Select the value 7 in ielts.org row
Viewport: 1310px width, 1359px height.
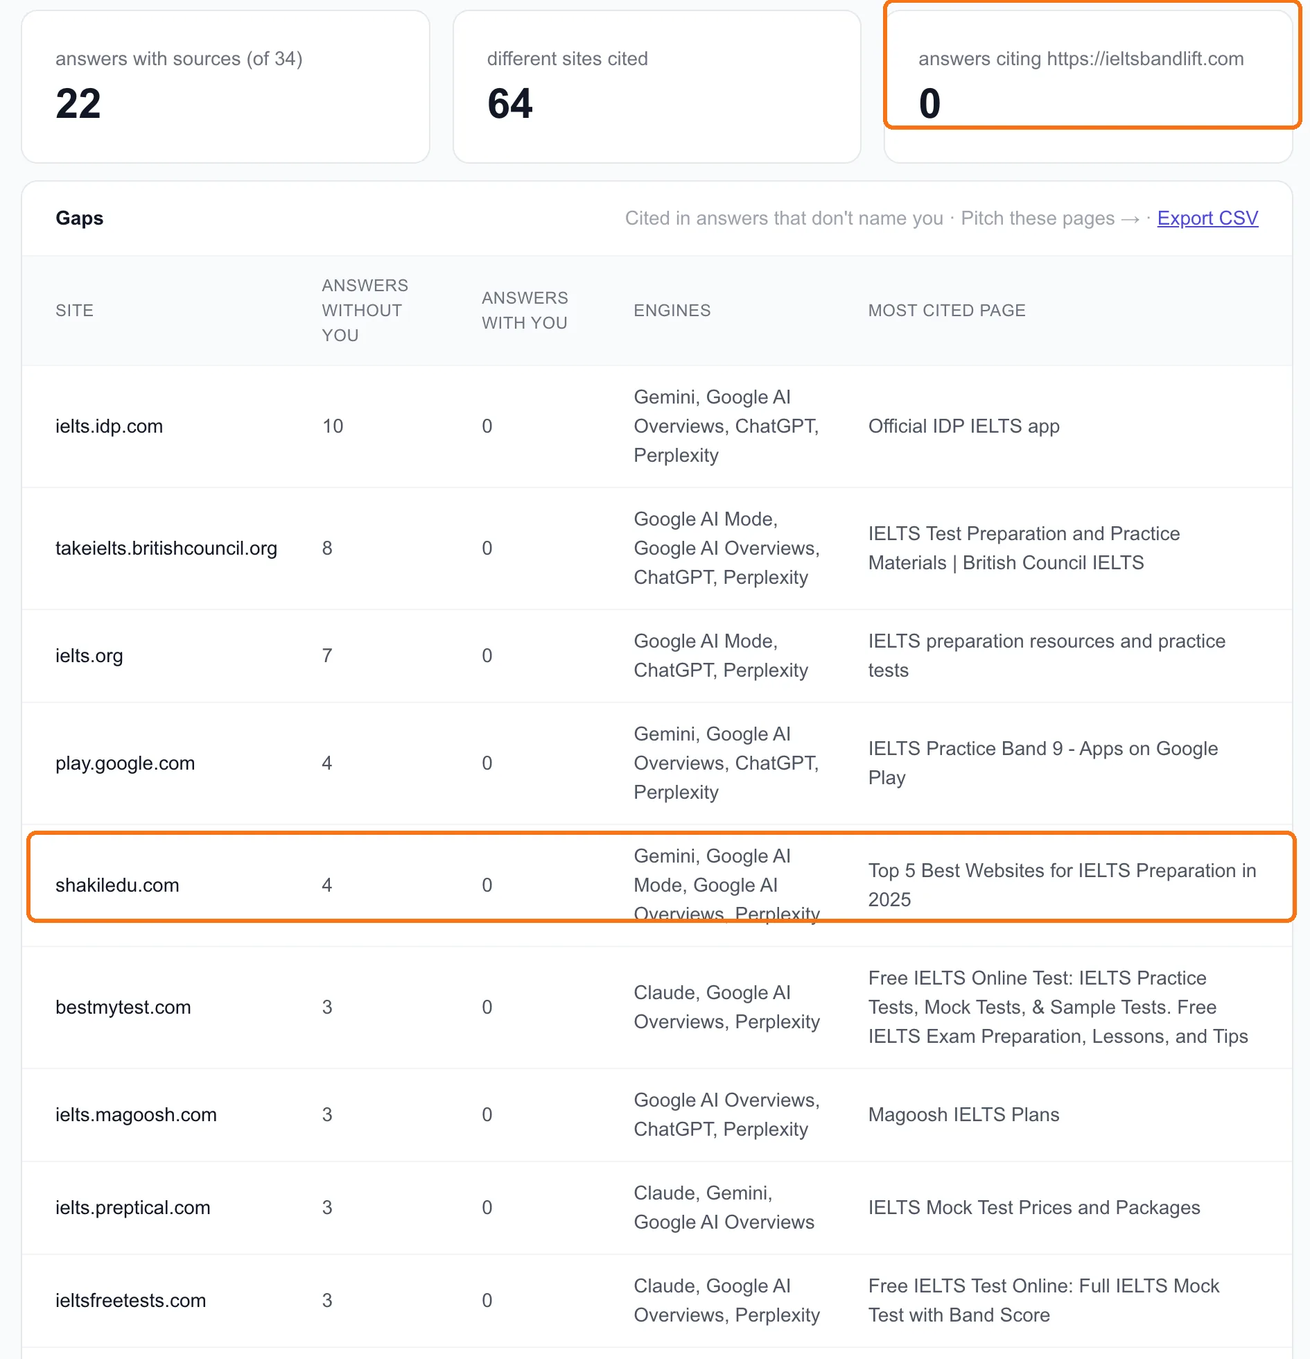(327, 655)
